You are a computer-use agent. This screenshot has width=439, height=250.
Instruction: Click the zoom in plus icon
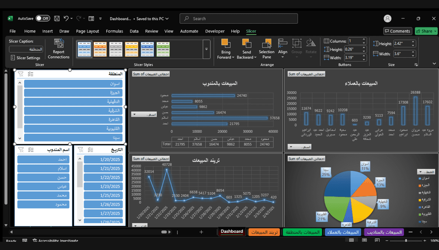[x=425, y=241]
